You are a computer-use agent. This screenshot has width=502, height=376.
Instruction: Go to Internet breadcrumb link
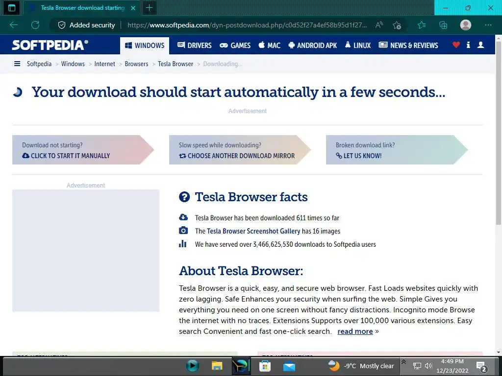[x=105, y=64]
